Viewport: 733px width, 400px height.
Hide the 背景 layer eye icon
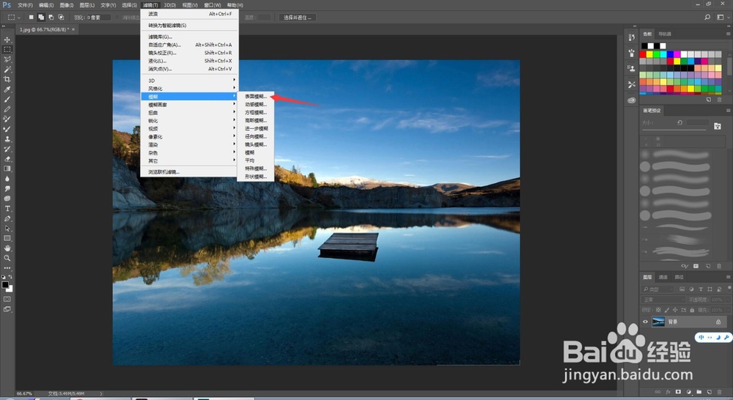pos(646,322)
